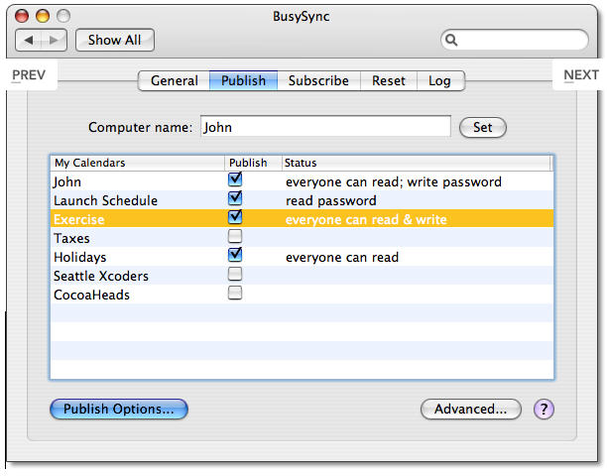Click the back navigation arrow
Viewport: 607px width, 476px height.
(28, 40)
